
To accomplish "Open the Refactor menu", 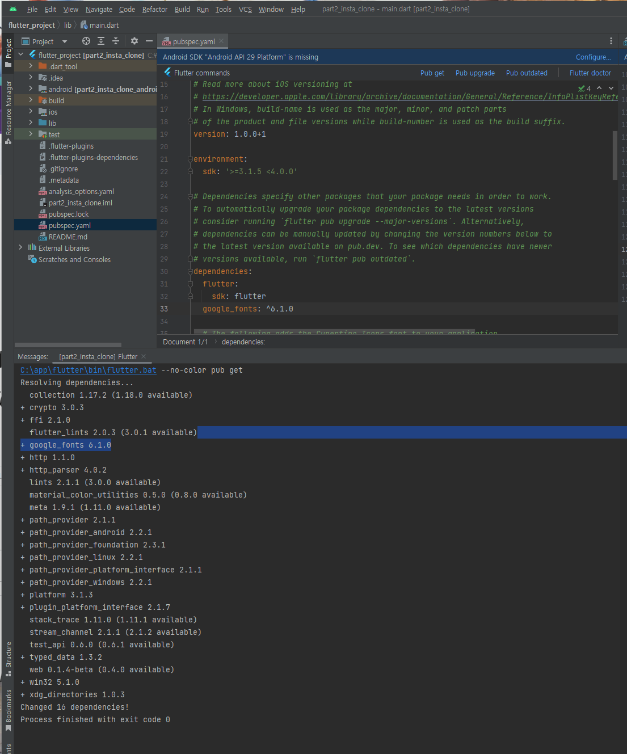I will coord(155,9).
